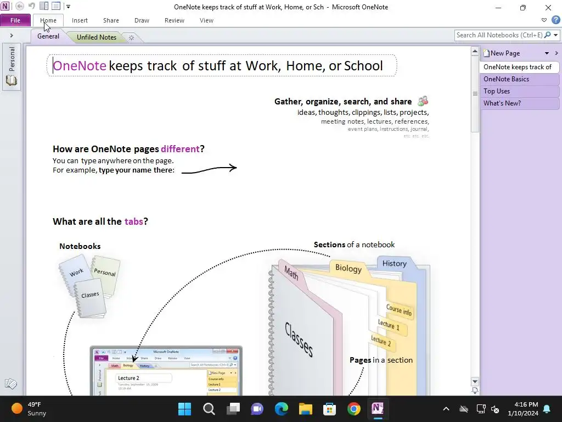Image resolution: width=562 pixels, height=422 pixels.
Task: Click the Dock to Desktop icon
Action: [x=44, y=6]
